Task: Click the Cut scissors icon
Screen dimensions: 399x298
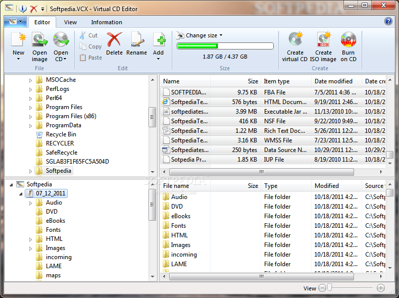Action: 82,35
